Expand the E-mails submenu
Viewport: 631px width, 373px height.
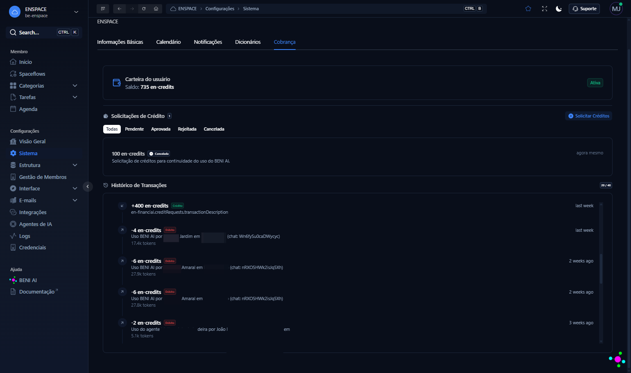pyautogui.click(x=75, y=201)
